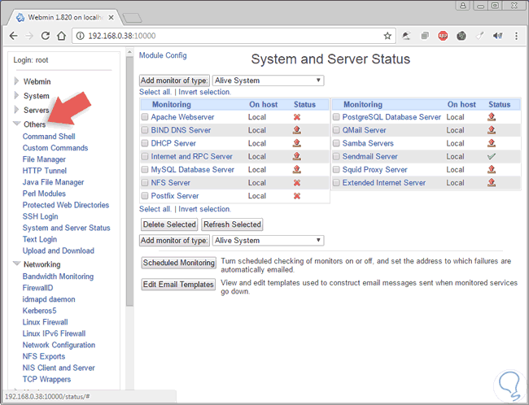The image size is (529, 405).
Task: Click Squid Proxy Server status icon
Action: tap(492, 169)
